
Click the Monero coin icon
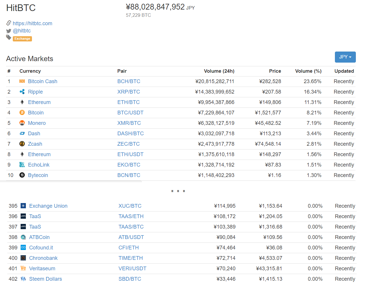(22, 123)
